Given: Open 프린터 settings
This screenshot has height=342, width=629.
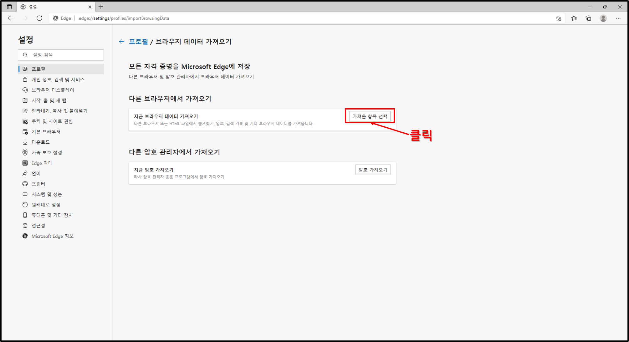Looking at the screenshot, I should tap(61, 184).
